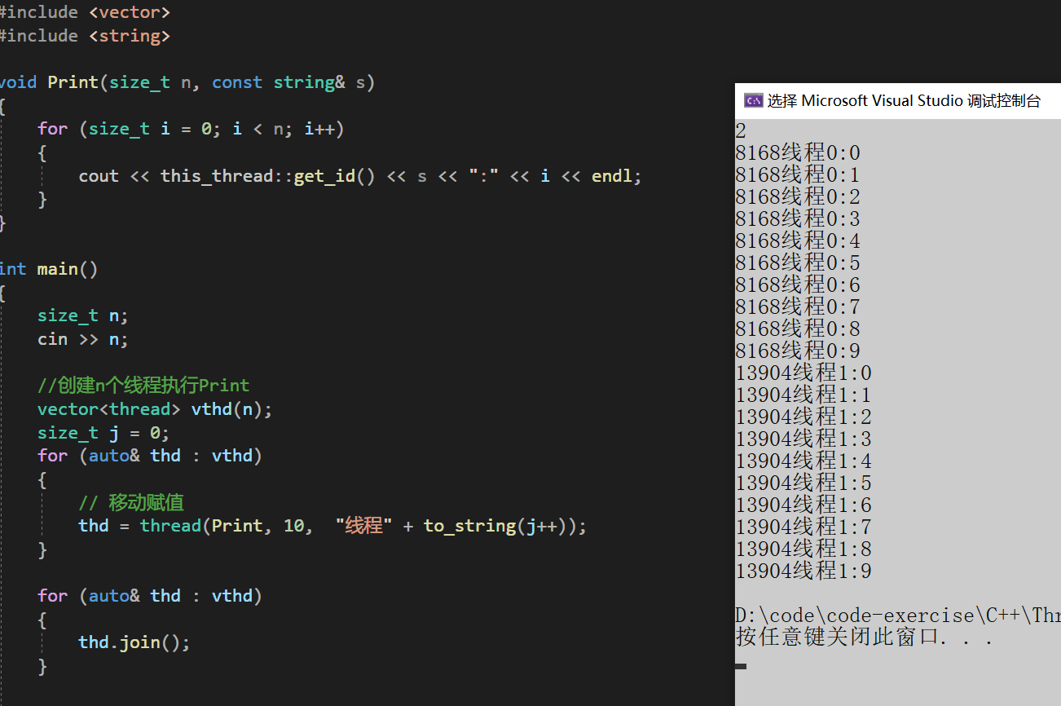1061x706 pixels.
Task: Click console output '13904线程1:6'
Action: 803,505
